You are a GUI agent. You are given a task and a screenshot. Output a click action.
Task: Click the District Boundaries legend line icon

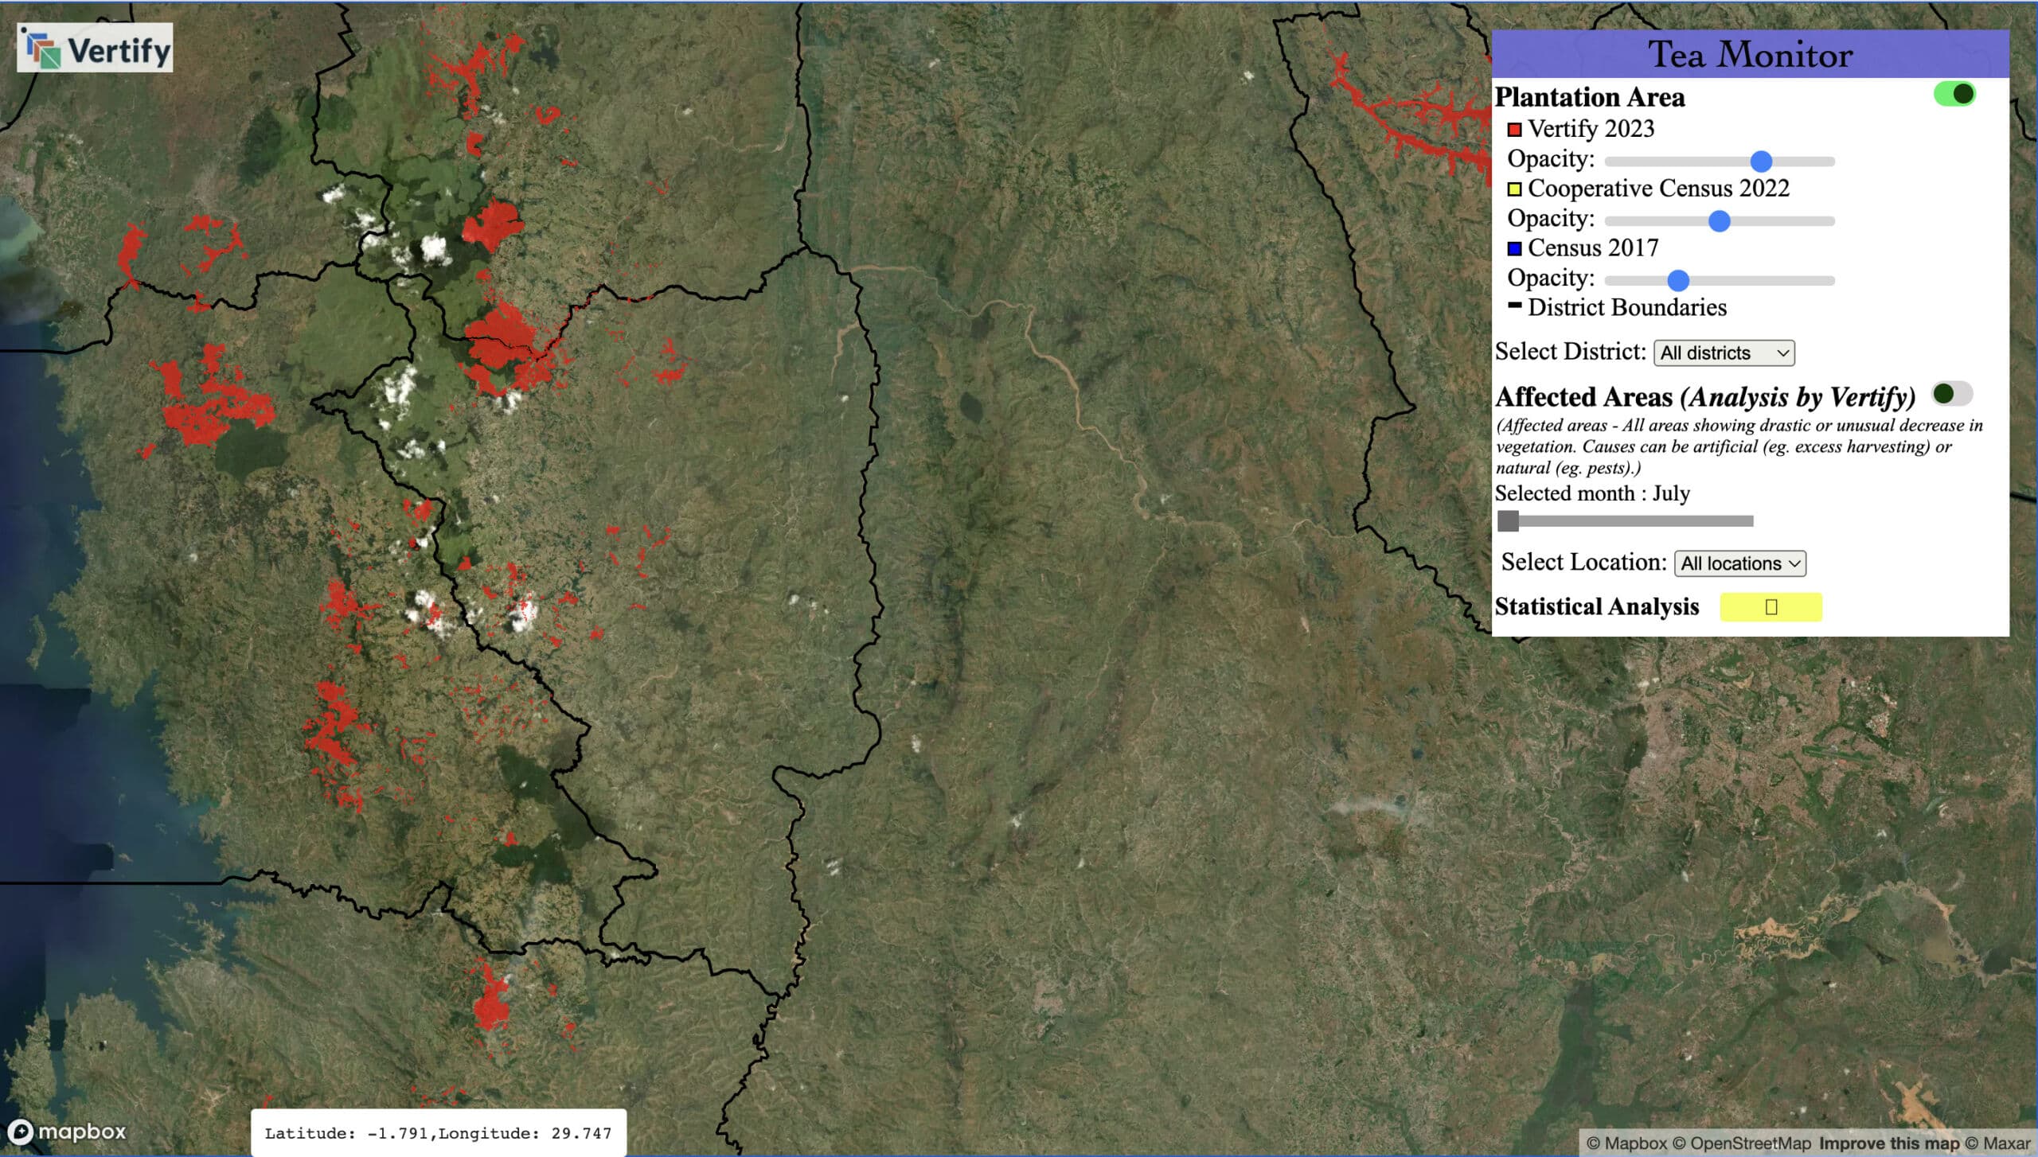coord(1514,305)
